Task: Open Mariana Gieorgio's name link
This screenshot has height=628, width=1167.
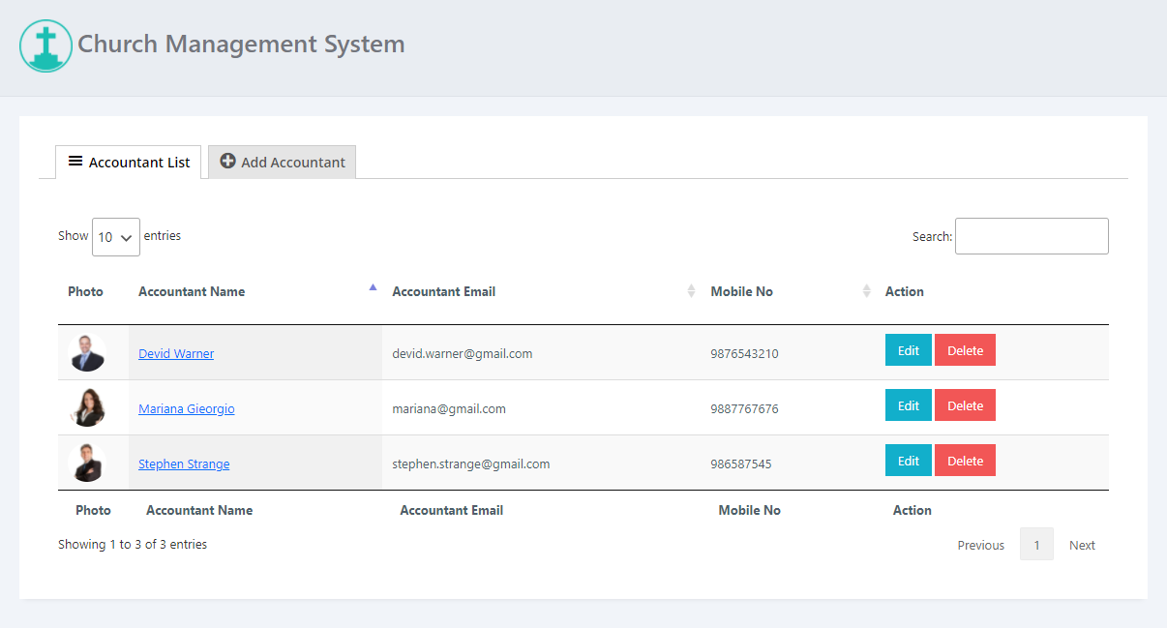Action: pyautogui.click(x=186, y=409)
